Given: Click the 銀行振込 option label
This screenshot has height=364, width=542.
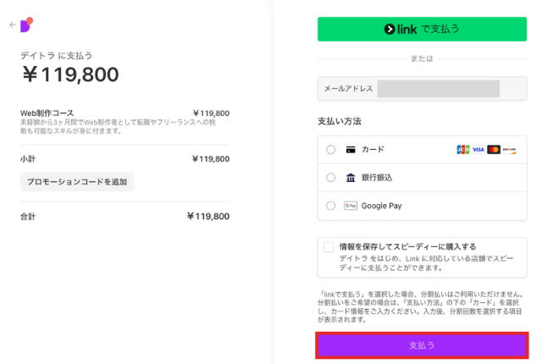Looking at the screenshot, I should click(377, 178).
